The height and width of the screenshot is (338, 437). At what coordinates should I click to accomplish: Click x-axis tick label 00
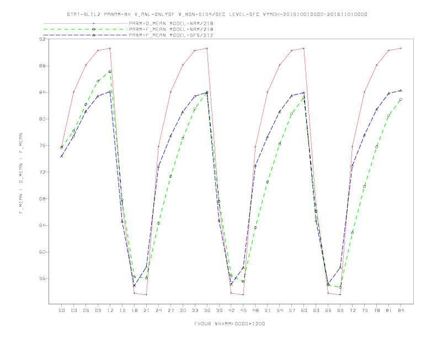[x=62, y=310]
